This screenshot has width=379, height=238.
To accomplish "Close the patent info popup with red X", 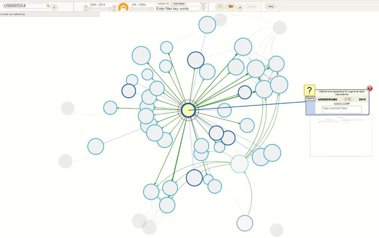I will pos(369,89).
